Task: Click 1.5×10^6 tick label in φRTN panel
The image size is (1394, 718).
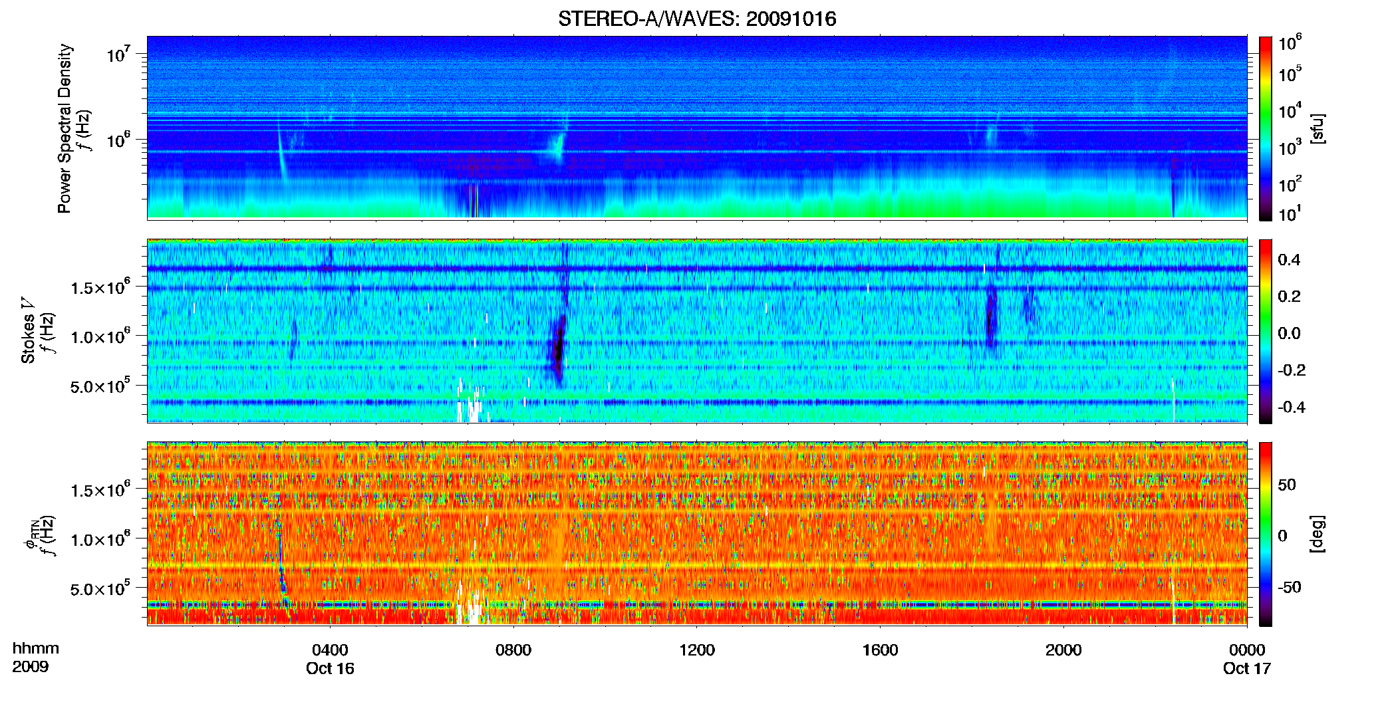Action: point(100,490)
